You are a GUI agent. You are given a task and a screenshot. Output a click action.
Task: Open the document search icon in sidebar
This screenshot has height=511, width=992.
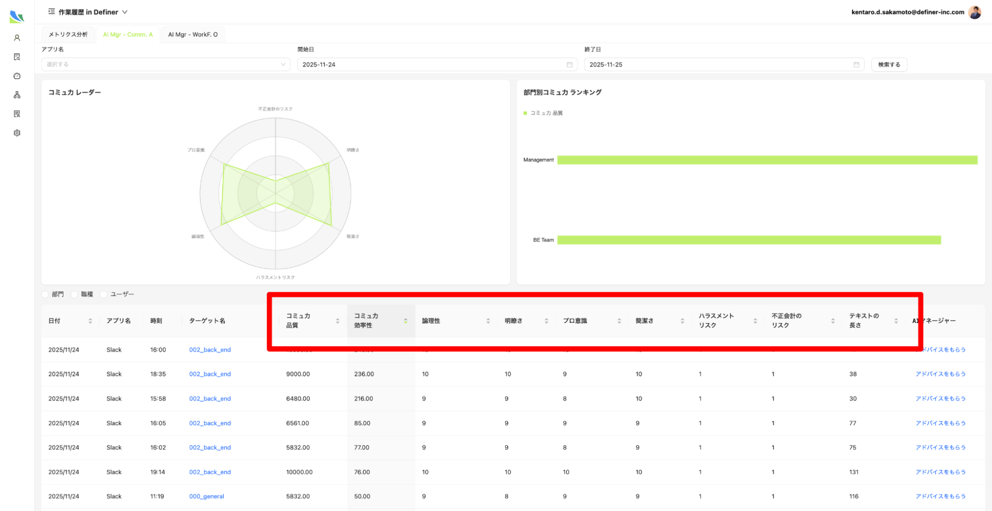point(17,57)
